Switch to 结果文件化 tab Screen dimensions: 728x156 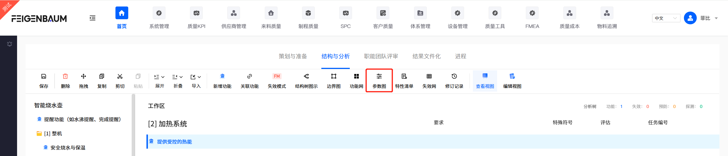pos(427,56)
